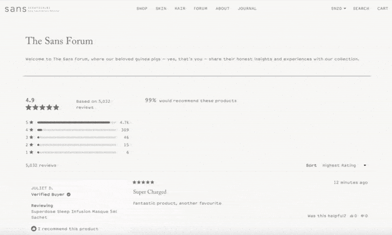Expand the $NZD currency dropdown
Viewport: 392px width, 235px height.
[x=339, y=8]
